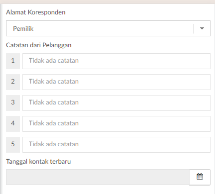Focus customer note field number 3

click(116, 103)
